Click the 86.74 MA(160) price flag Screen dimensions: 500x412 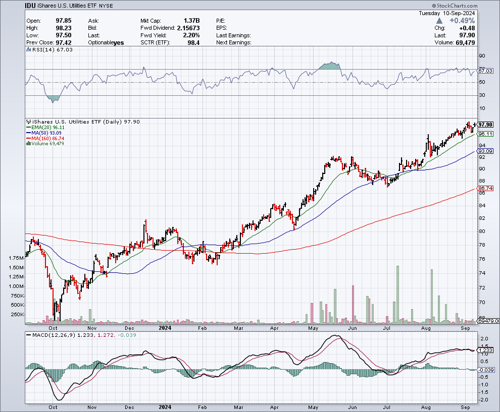pos(485,188)
